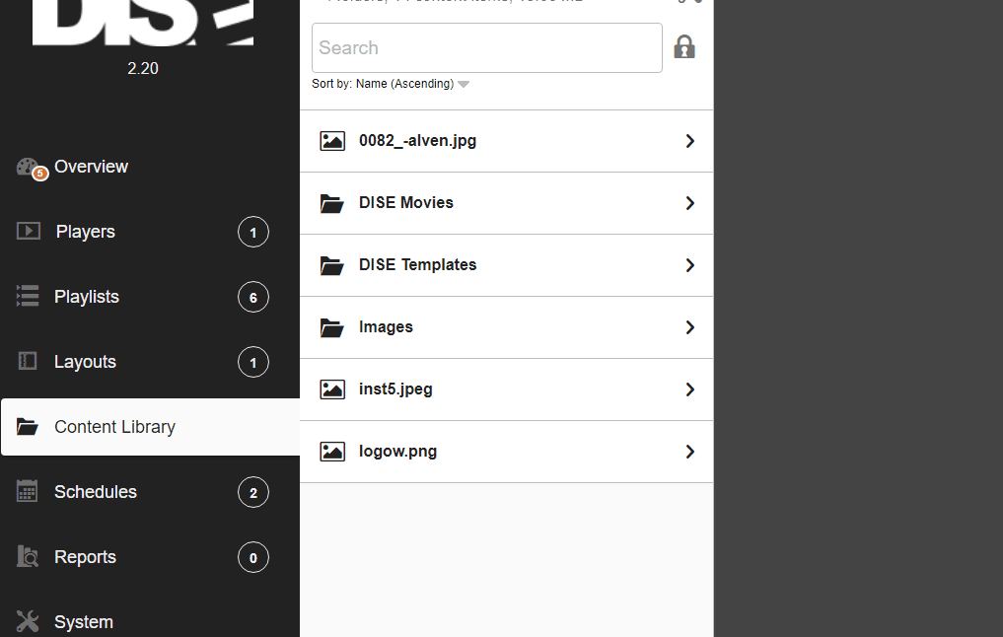Expand 0082_-alven.jpg with its chevron
Screen dimensions: 1003x637
point(689,141)
